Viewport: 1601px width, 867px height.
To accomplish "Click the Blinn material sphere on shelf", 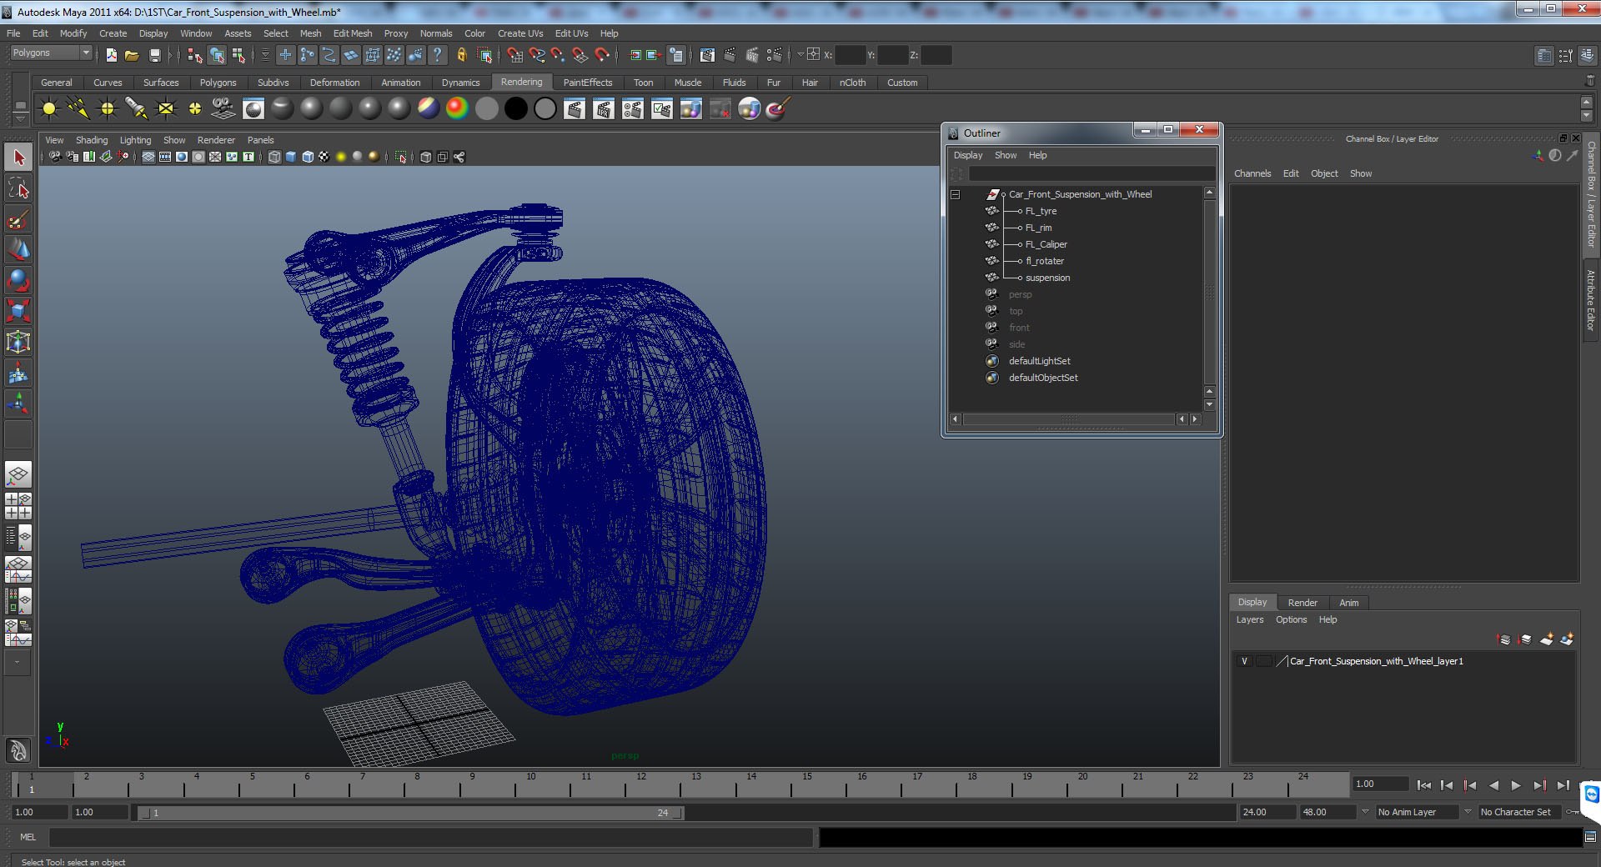I will [x=311, y=108].
